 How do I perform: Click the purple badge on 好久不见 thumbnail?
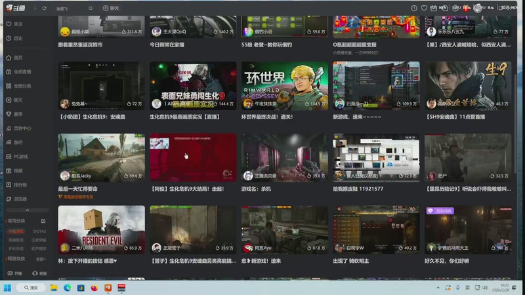(440, 210)
